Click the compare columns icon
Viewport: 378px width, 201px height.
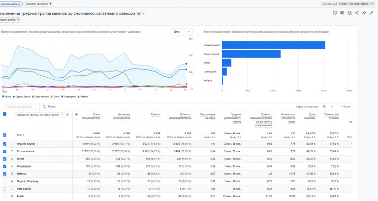click(x=342, y=13)
